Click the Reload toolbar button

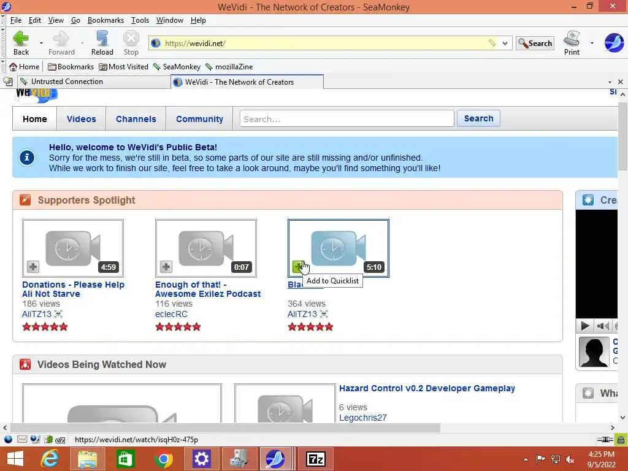click(102, 43)
